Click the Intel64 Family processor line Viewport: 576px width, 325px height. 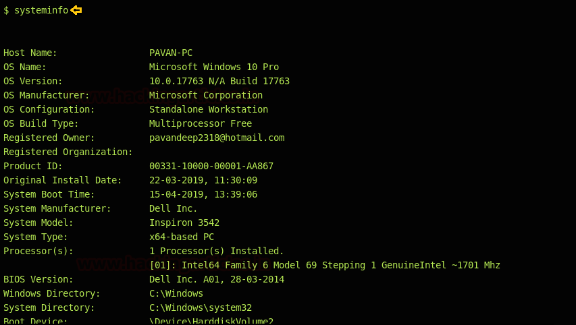coord(324,265)
